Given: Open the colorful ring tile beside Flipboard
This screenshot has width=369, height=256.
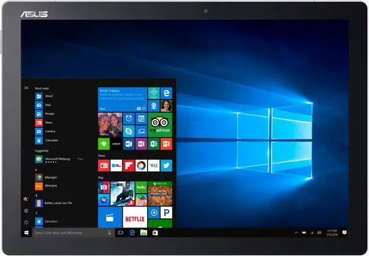Looking at the screenshot, I should click(x=141, y=166).
